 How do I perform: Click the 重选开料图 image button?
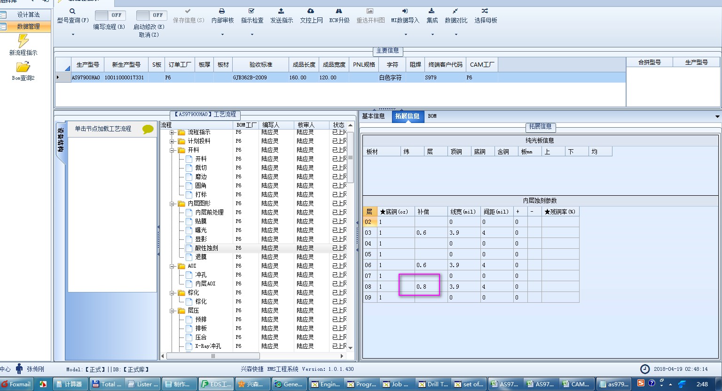tap(370, 16)
